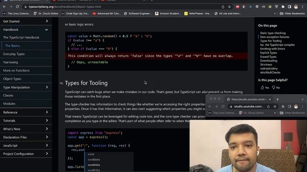Reload the TypeScript docs page

pyautogui.click(x=17, y=7)
